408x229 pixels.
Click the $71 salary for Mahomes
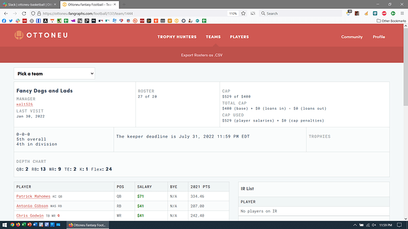(141, 197)
